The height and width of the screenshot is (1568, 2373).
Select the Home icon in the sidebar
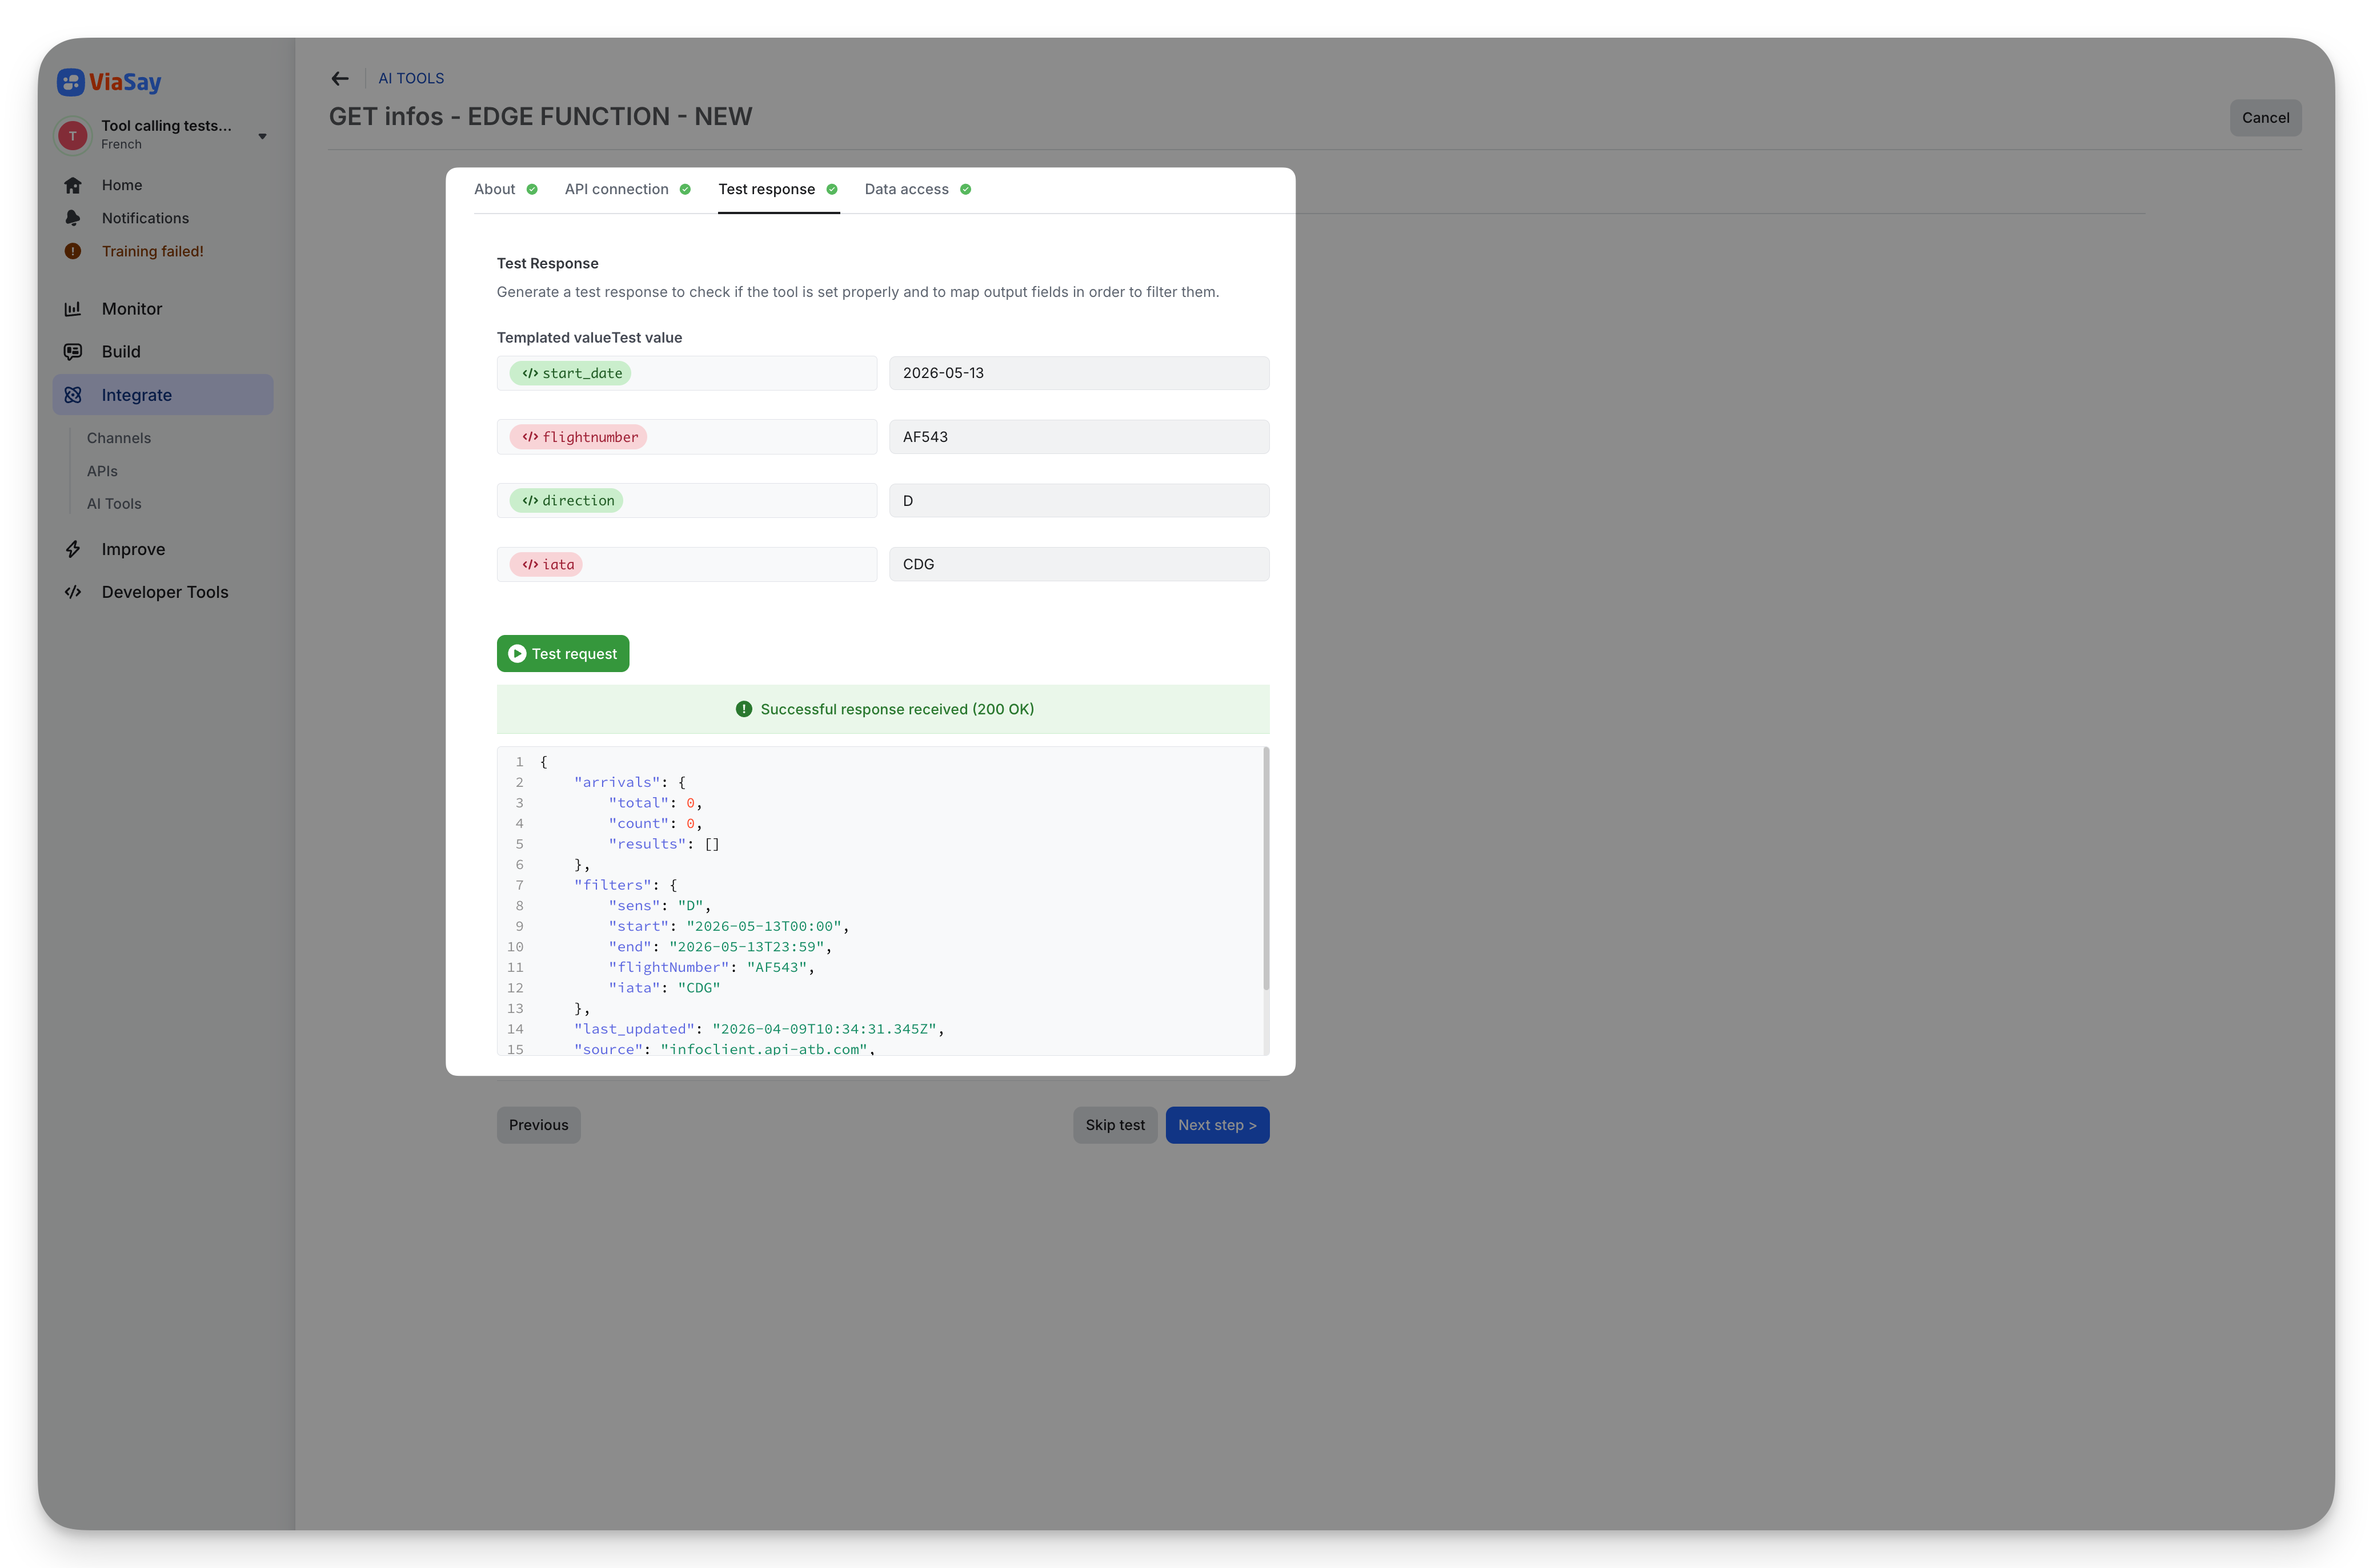pyautogui.click(x=73, y=184)
